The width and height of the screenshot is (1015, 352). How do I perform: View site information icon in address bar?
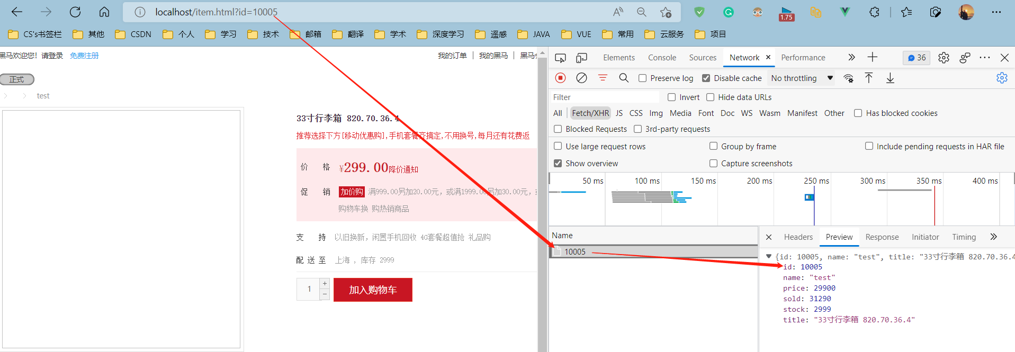140,12
